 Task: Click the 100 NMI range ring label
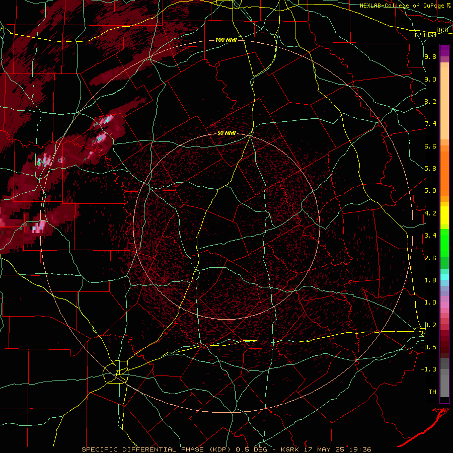tap(226, 40)
